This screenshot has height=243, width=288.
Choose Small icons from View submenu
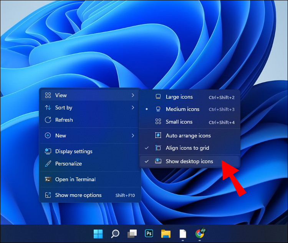click(179, 122)
